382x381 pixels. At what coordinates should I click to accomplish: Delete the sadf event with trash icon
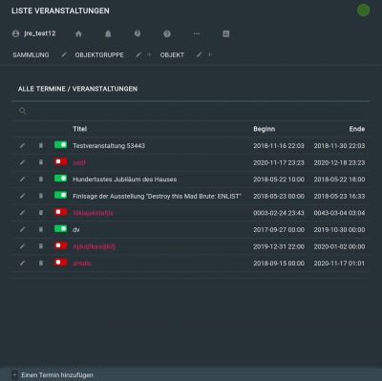(x=41, y=162)
